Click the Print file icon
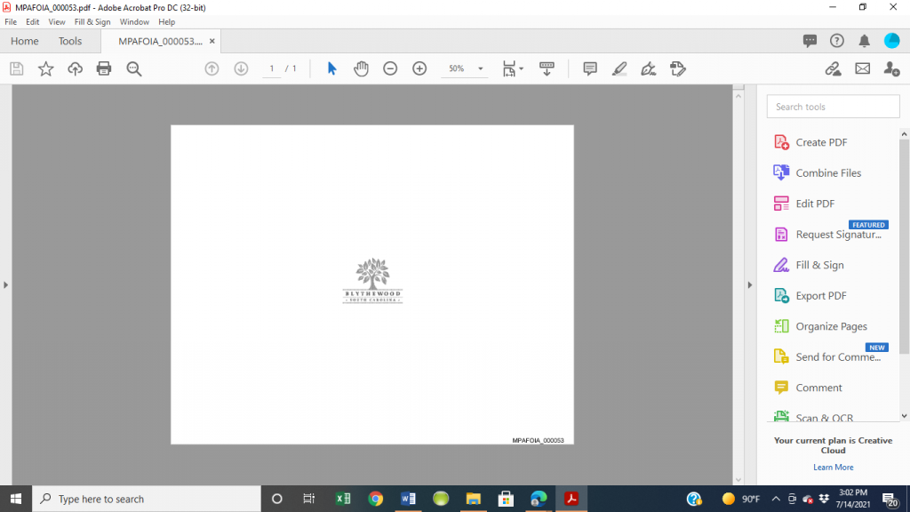Viewport: 910px width, 512px height. pyautogui.click(x=104, y=68)
